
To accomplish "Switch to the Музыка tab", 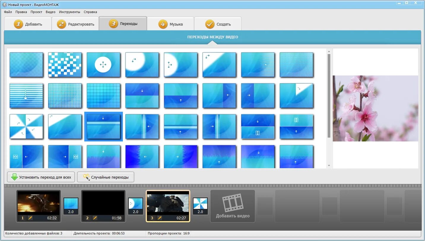I will (x=170, y=24).
